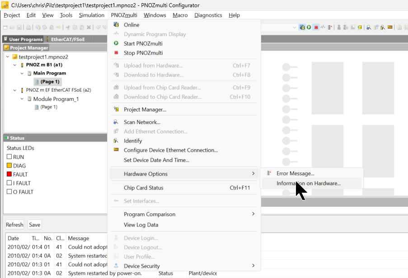Viewport: 408px width, 278px height.
Task: Click the yellow Project Manager toolbar icon
Action: click(360, 27)
